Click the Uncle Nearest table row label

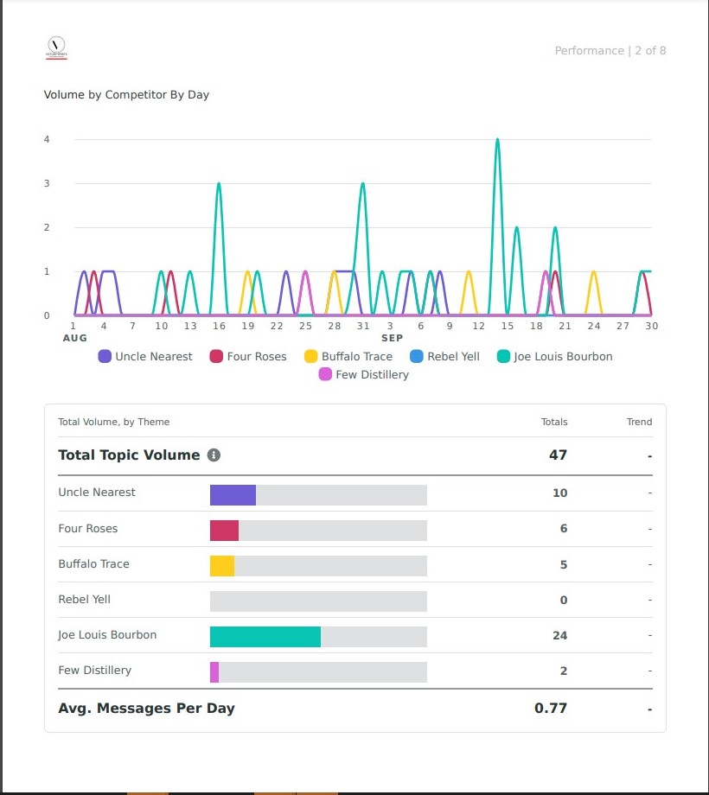(97, 493)
